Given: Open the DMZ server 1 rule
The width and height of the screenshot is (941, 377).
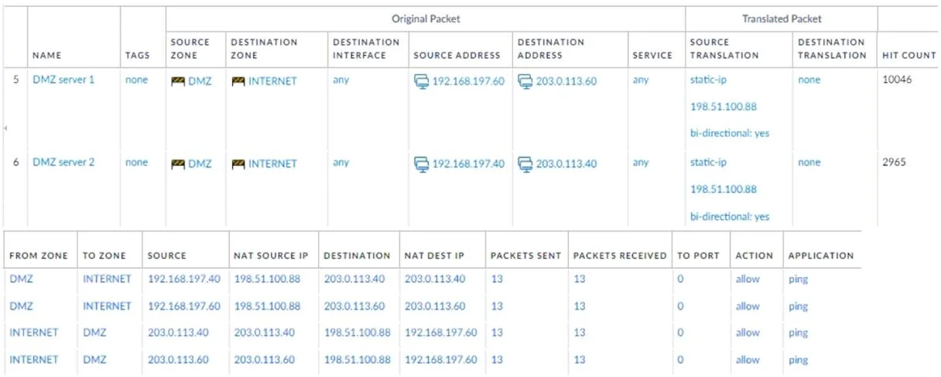Looking at the screenshot, I should pyautogui.click(x=63, y=80).
